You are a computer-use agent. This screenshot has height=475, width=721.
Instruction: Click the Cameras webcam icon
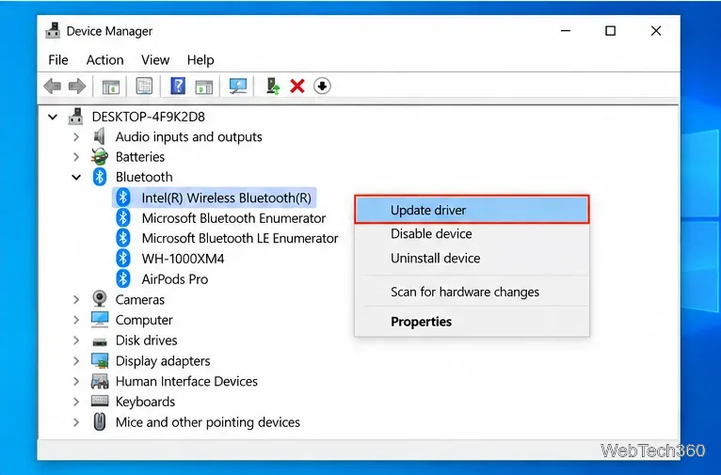[100, 299]
